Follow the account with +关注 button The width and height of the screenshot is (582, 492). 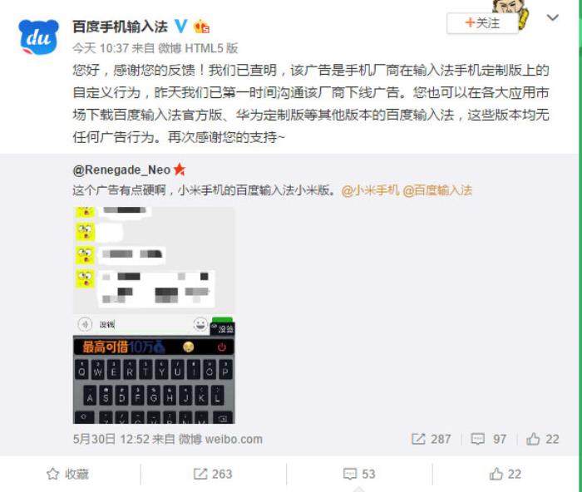(x=482, y=23)
